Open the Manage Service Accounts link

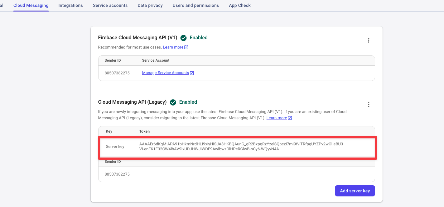168,73
